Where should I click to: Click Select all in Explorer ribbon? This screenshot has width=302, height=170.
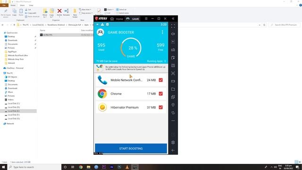(x=121, y=9)
